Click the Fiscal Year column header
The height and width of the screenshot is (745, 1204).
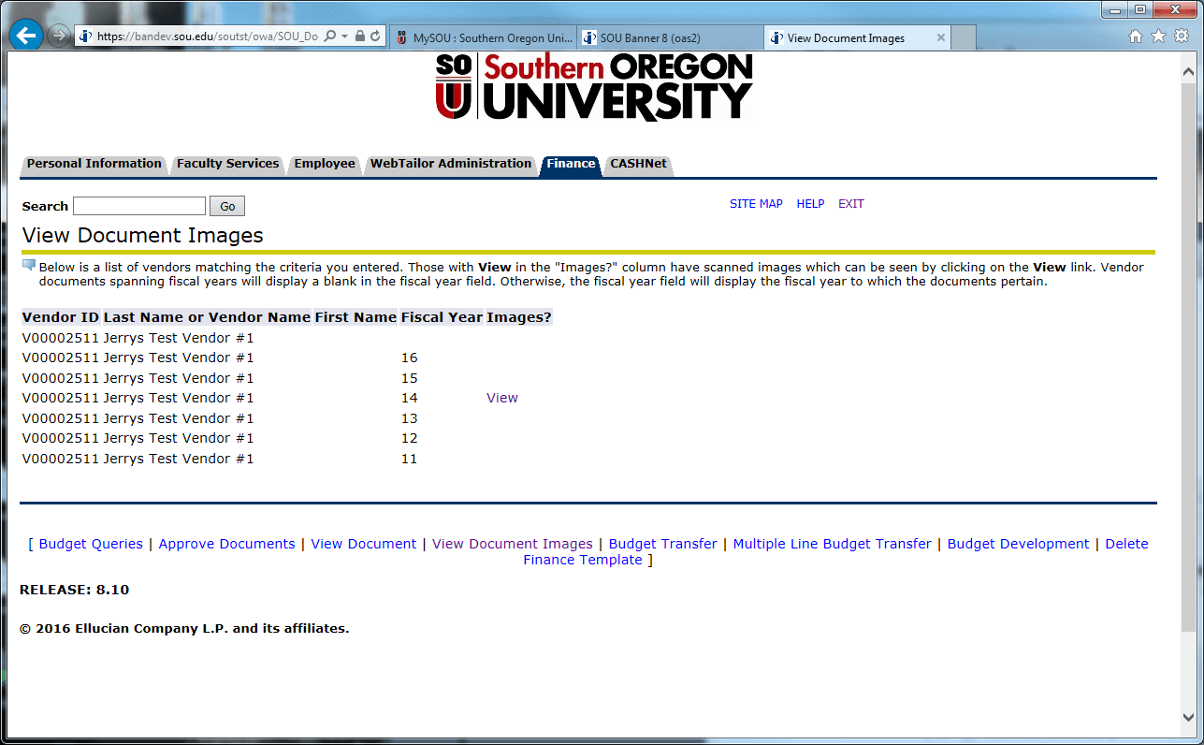pos(442,317)
